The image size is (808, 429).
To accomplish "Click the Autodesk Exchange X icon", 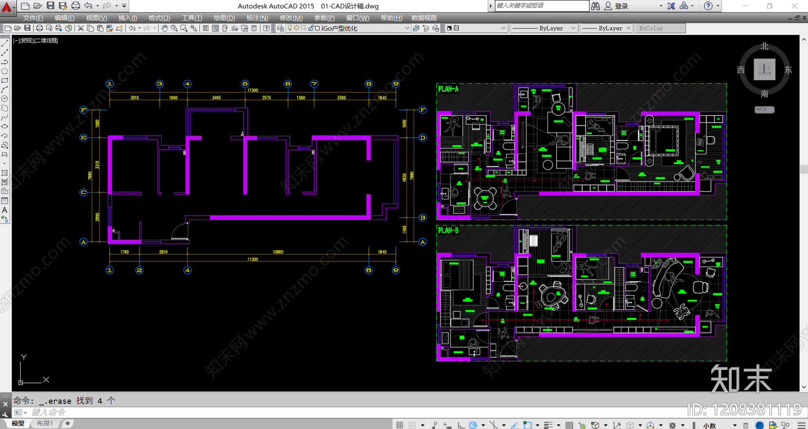I will pyautogui.click(x=671, y=6).
